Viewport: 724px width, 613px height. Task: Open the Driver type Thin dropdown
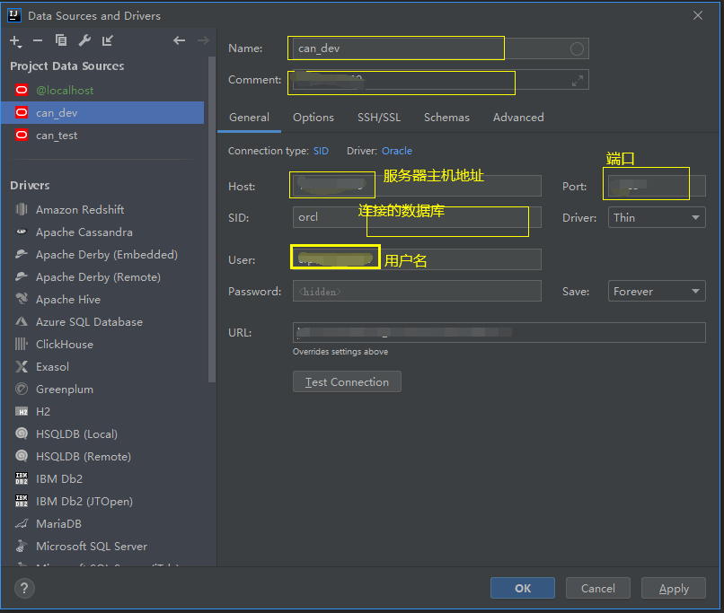[658, 218]
